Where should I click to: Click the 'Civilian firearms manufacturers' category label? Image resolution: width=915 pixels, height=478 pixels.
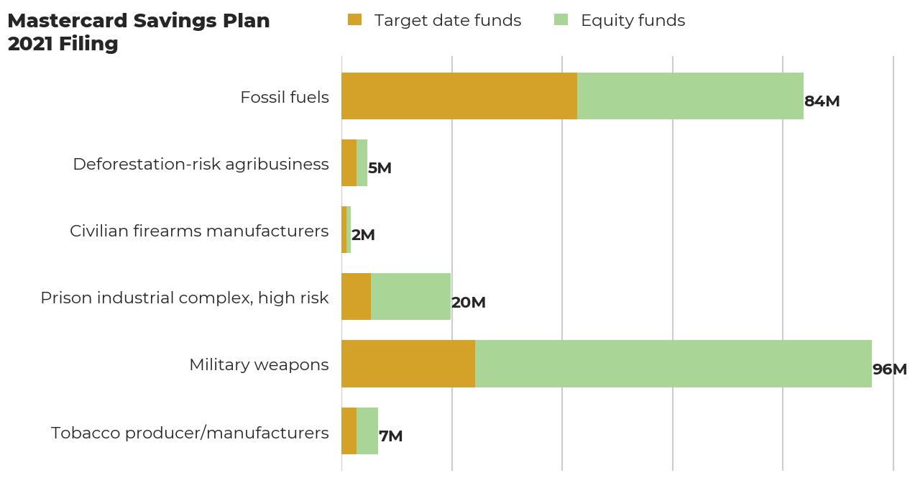(x=199, y=231)
